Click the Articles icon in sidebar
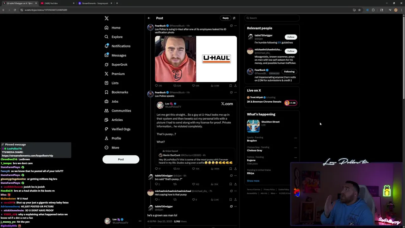Viewport: 405px width, 228px height. click(106, 120)
